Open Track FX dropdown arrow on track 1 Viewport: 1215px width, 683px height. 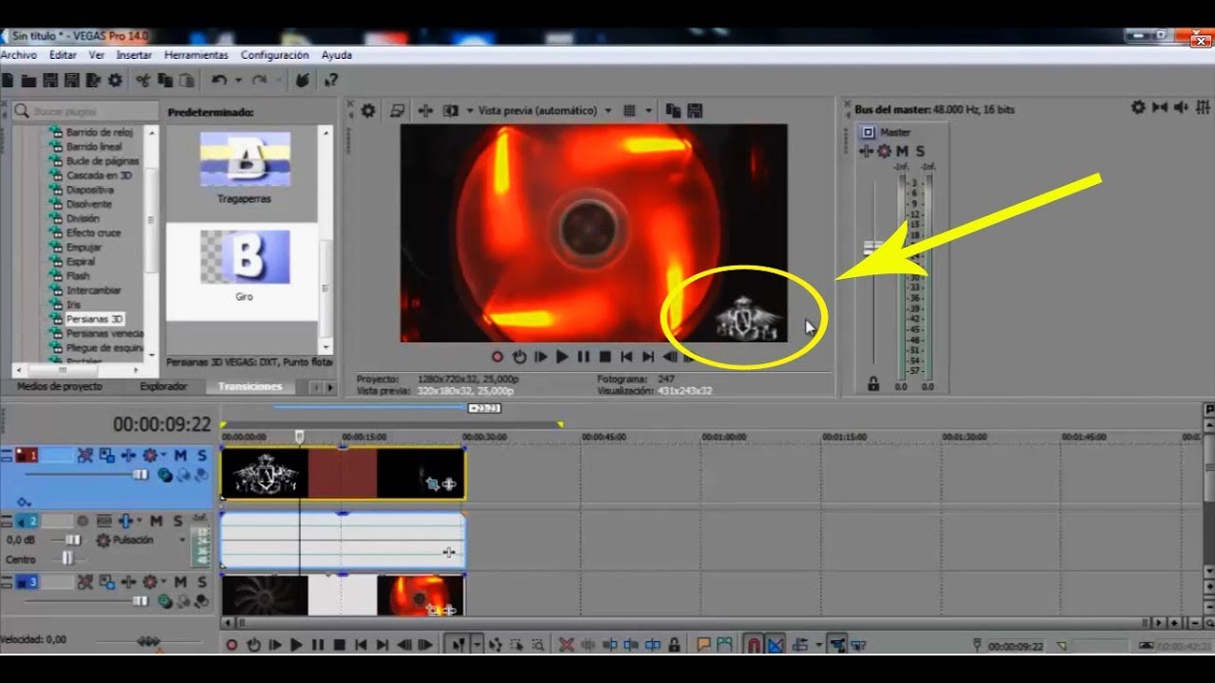(x=163, y=455)
